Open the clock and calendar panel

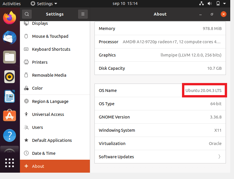click(125, 3)
